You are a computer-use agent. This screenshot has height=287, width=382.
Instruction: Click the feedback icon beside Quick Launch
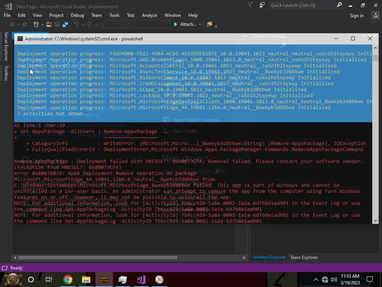tap(262, 5)
